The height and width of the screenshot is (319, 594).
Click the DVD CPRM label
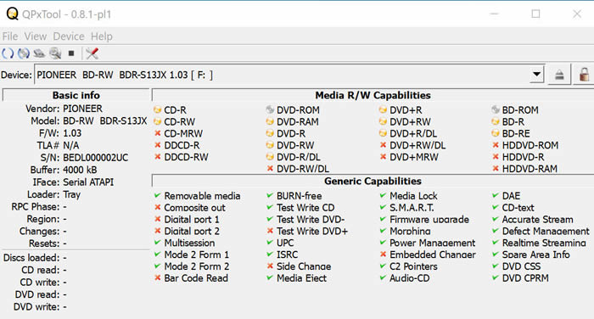click(x=525, y=278)
